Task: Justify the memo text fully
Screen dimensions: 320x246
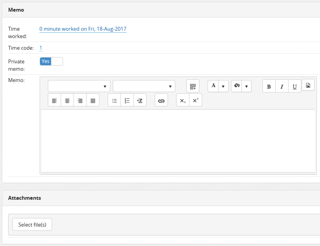Action: [93, 100]
